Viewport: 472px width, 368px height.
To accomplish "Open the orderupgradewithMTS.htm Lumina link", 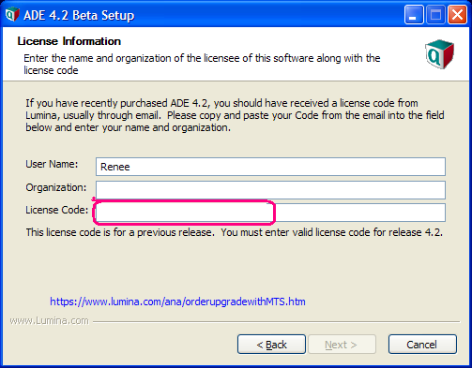I will (177, 302).
